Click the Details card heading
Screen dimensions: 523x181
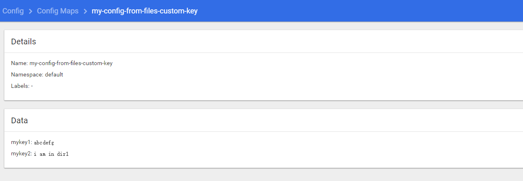(x=24, y=41)
